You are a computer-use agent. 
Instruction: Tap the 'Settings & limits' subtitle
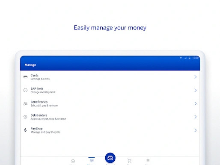40,79
